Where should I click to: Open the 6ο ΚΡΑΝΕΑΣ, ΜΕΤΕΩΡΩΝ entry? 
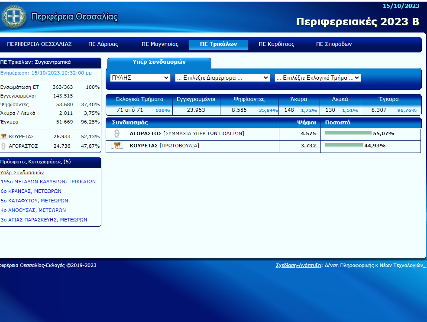(31, 191)
